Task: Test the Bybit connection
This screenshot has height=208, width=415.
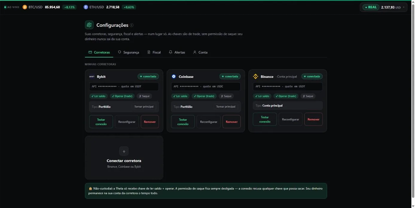Action: coord(101,122)
